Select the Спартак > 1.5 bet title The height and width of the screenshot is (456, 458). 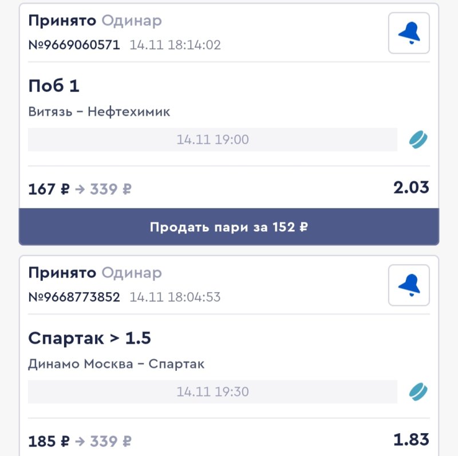(89, 339)
